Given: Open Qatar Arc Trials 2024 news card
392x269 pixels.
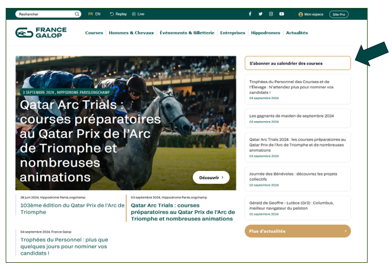Looking at the screenshot, I should [298, 147].
